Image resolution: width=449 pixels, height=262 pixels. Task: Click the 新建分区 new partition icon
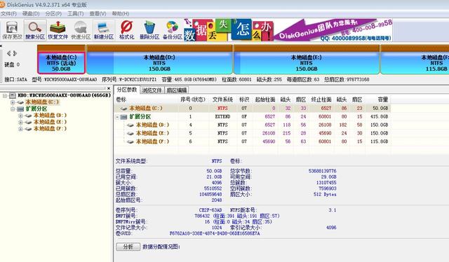pyautogui.click(x=104, y=30)
